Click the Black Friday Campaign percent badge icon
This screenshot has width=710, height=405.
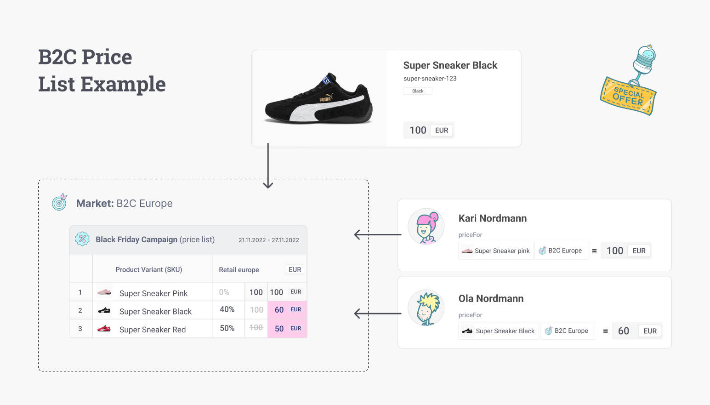pyautogui.click(x=82, y=239)
